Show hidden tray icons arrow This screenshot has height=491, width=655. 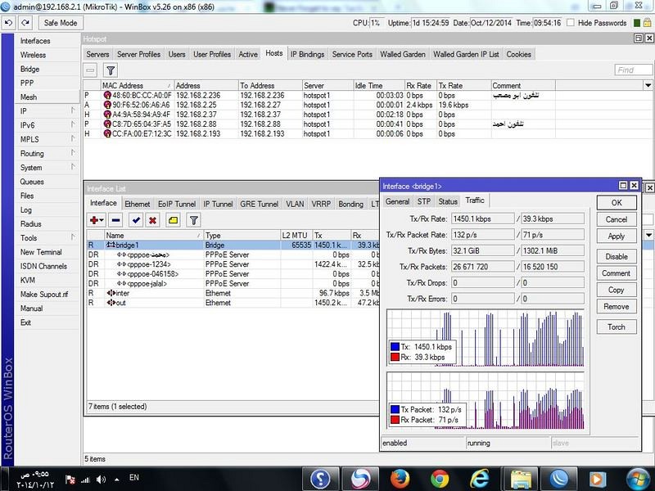[x=116, y=480]
